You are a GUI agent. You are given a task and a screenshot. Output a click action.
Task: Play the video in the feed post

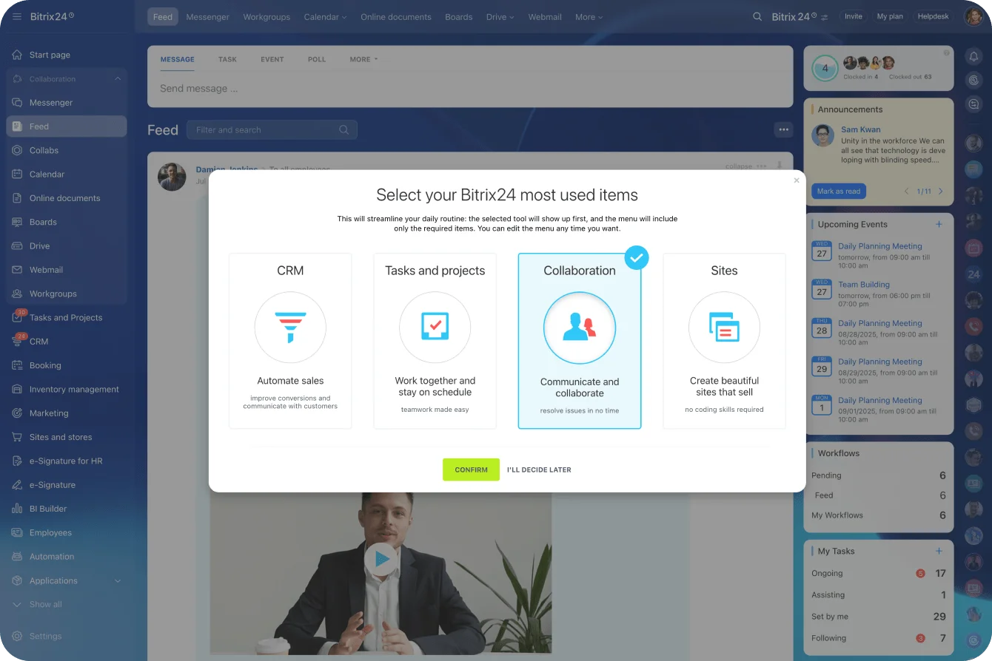381,560
